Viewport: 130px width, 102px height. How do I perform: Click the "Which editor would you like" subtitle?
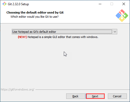[35, 17]
